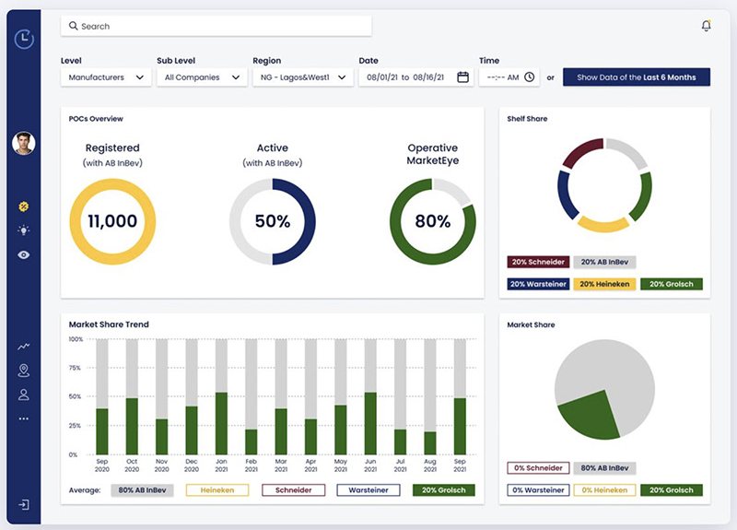The image size is (737, 530).
Task: Toggle 20% Warsteiner in Shelf Share legend
Action: (538, 284)
